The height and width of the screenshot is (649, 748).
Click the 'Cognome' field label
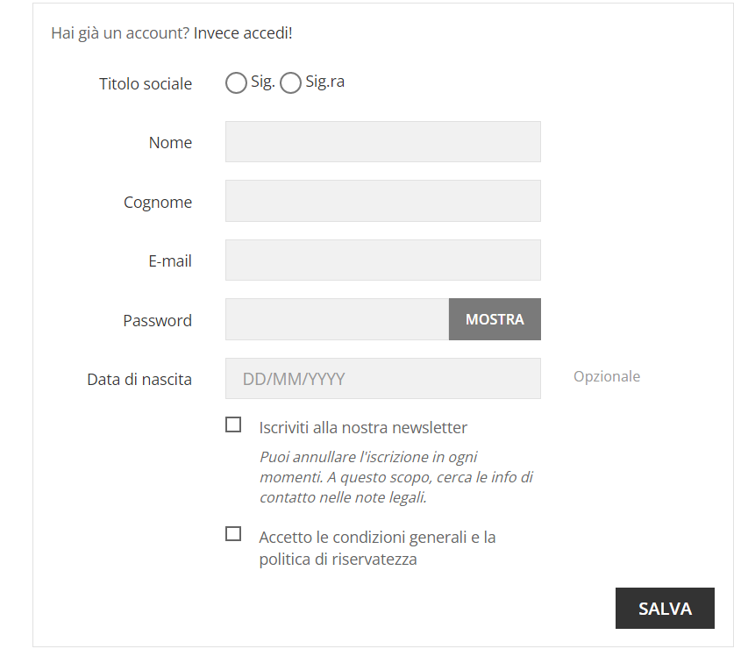pyautogui.click(x=158, y=203)
